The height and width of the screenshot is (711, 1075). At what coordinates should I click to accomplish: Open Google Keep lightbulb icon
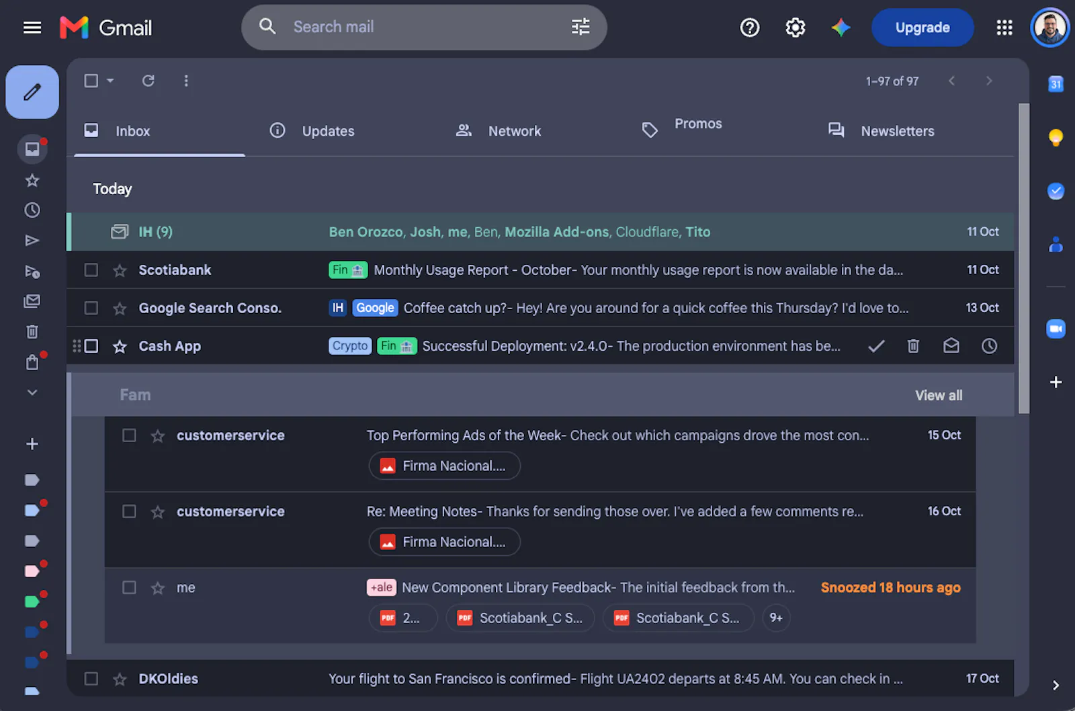tap(1056, 138)
